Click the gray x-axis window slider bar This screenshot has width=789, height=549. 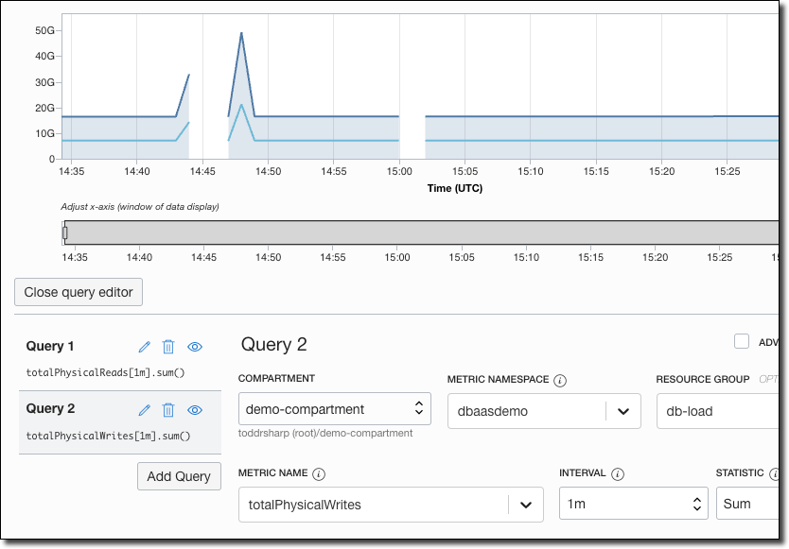pos(422,232)
